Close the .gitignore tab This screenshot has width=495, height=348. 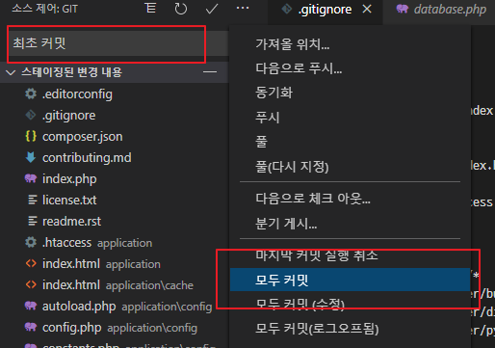pyautogui.click(x=367, y=9)
